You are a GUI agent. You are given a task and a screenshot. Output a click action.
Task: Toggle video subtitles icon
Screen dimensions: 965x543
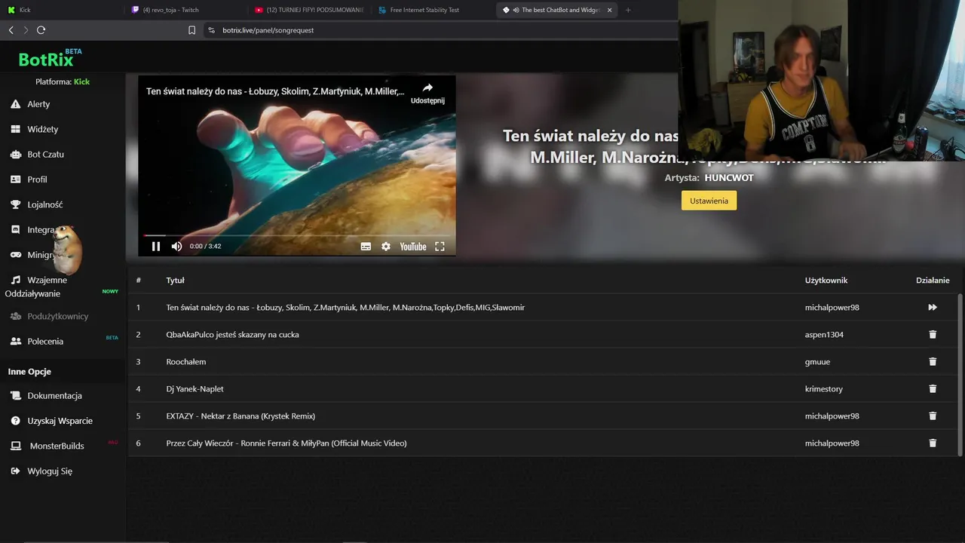[x=366, y=246]
